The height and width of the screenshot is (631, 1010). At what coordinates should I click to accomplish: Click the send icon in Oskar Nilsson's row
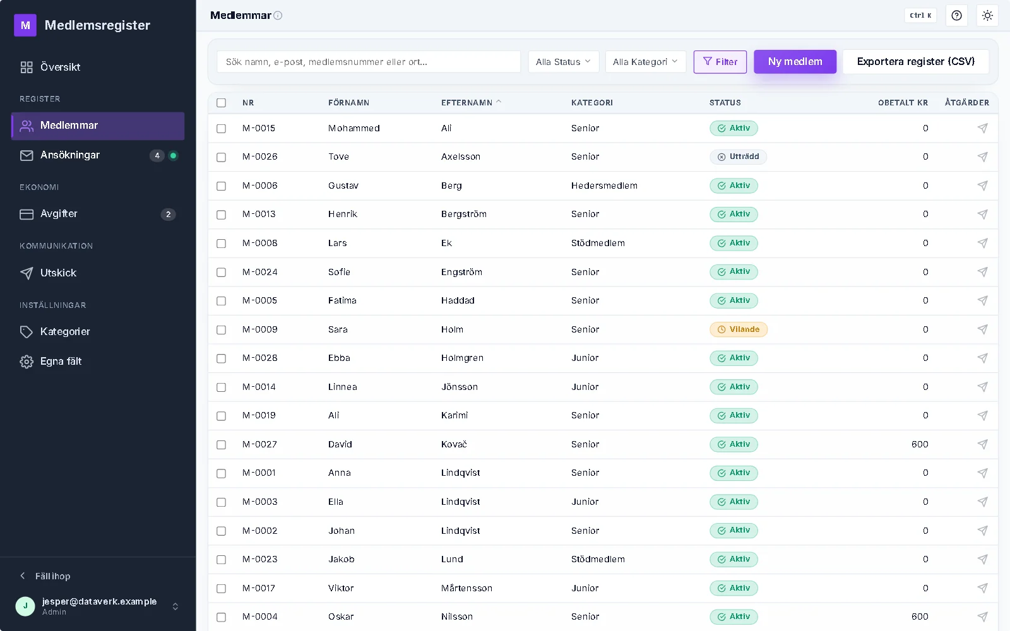click(982, 616)
